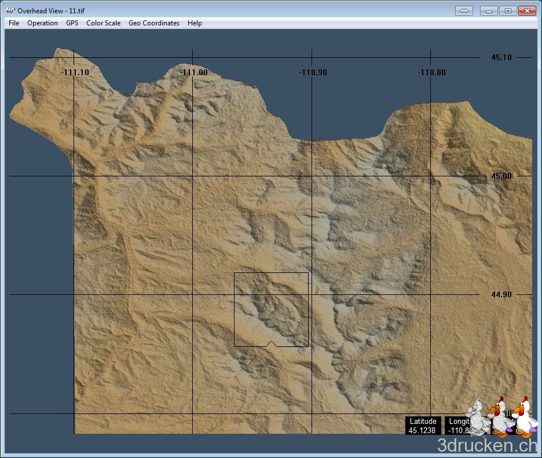Click the 45.00 latitude grid label
Image resolution: width=542 pixels, height=458 pixels.
[501, 176]
